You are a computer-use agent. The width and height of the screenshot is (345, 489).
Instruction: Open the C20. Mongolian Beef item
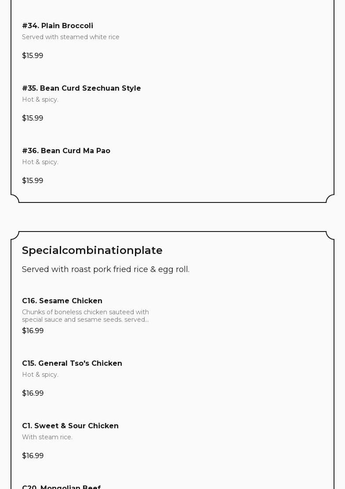pos(61,486)
